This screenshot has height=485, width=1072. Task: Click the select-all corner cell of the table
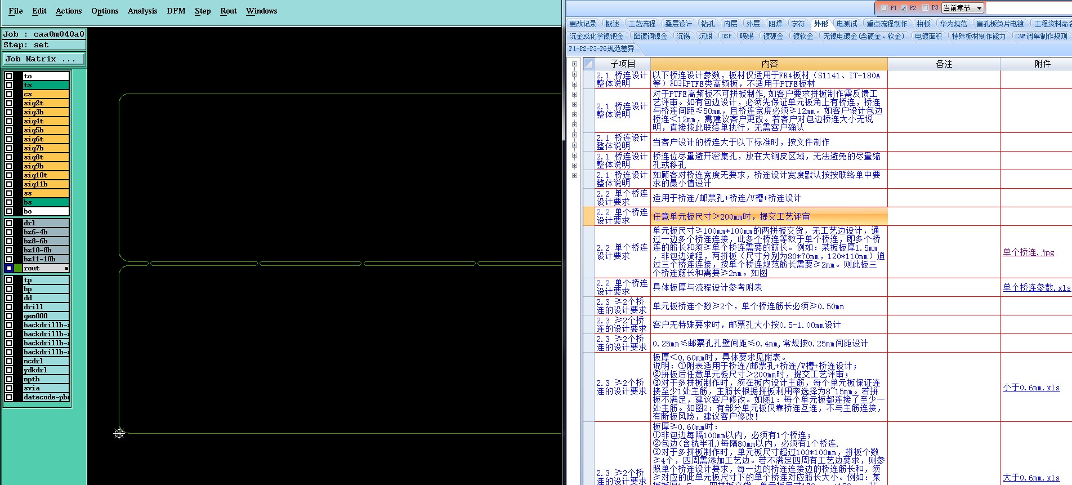[x=588, y=64]
